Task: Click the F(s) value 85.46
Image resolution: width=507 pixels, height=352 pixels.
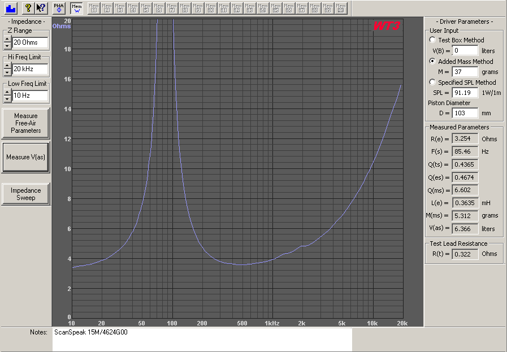Action: tap(465, 151)
